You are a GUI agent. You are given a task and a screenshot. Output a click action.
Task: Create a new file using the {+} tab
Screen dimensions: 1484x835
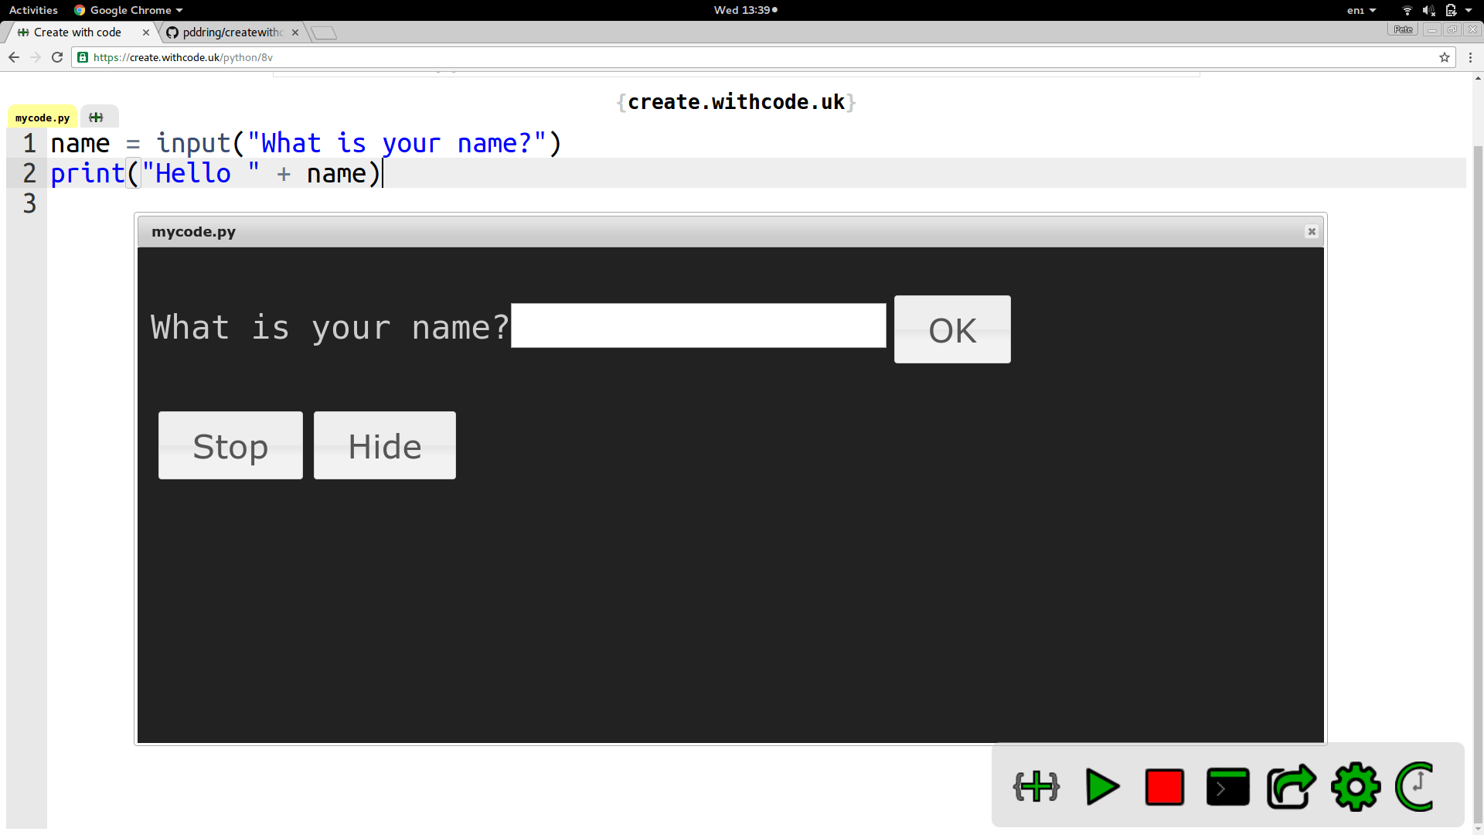pos(97,117)
